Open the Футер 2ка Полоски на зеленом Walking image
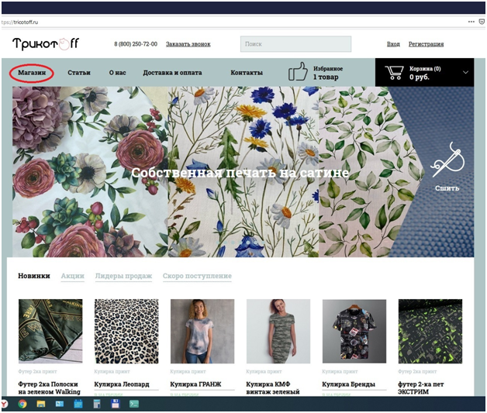This screenshot has width=487, height=413. [50, 331]
